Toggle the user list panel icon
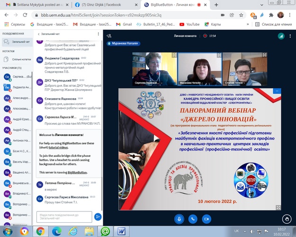This screenshot has width=296, height=237. click(109, 36)
